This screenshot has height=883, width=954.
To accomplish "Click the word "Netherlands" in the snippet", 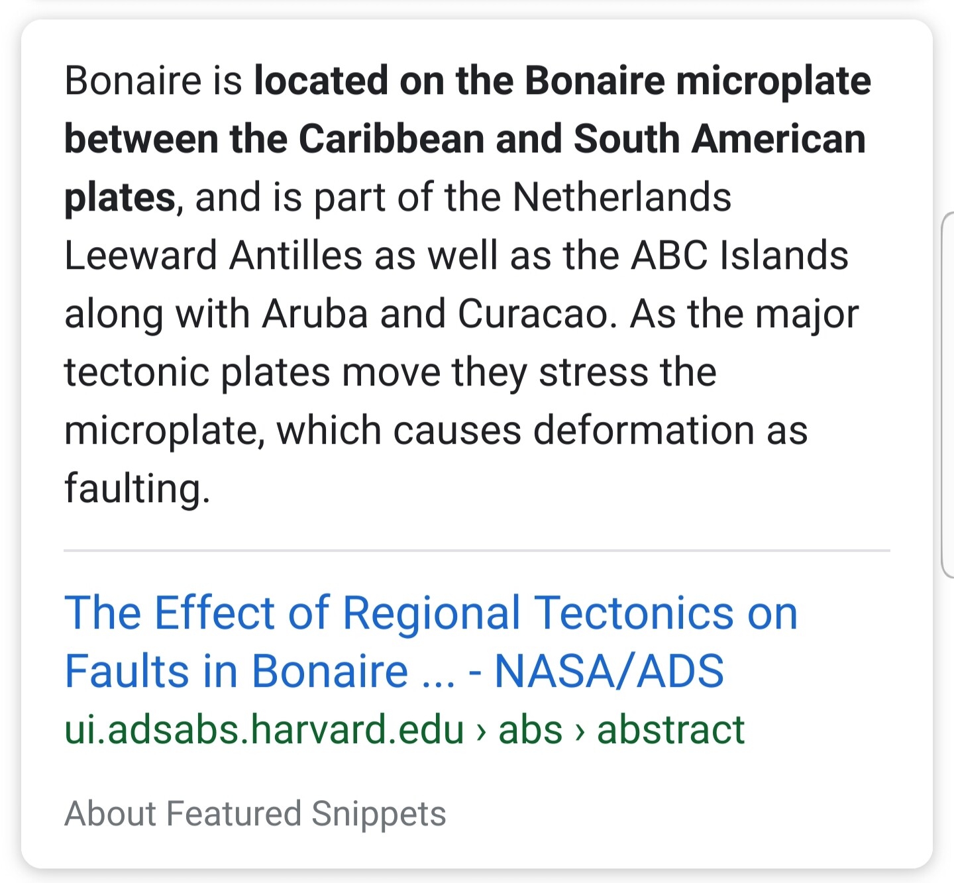I will [622, 197].
